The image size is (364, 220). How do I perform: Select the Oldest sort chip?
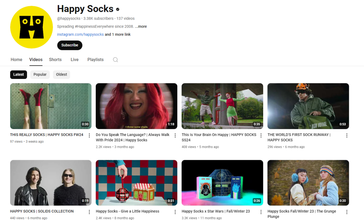tap(62, 75)
